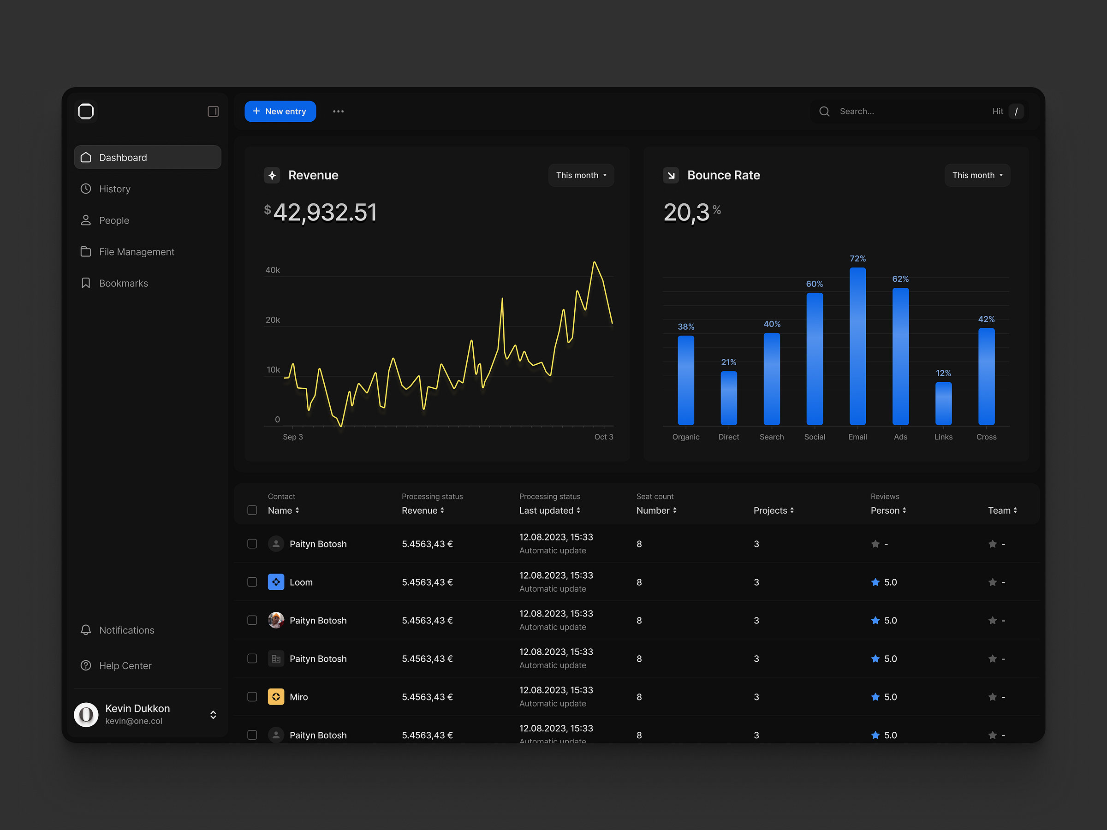Viewport: 1107px width, 830px height.
Task: Click the Revenue sparkle icon
Action: point(272,175)
